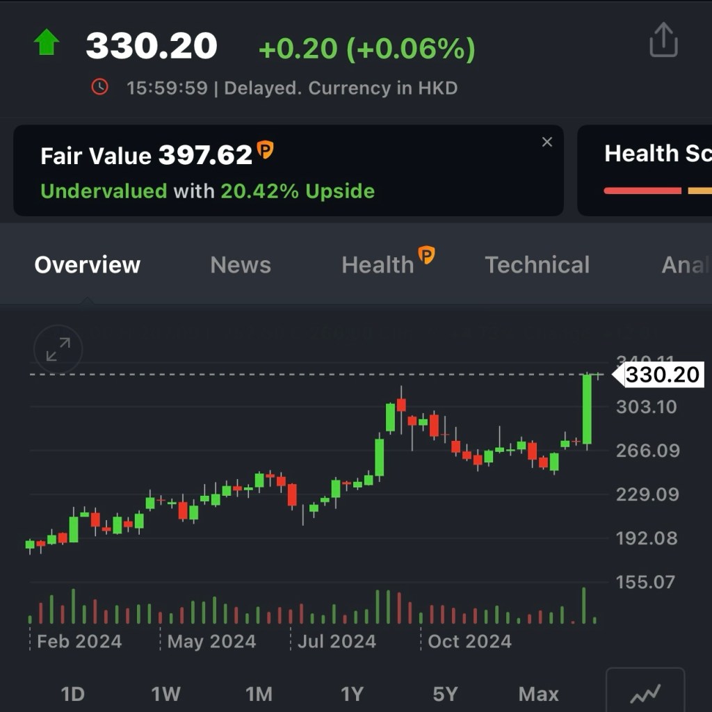Select the 1W time range

point(165,693)
